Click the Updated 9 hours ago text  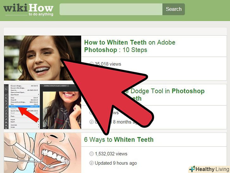[x=116, y=163]
